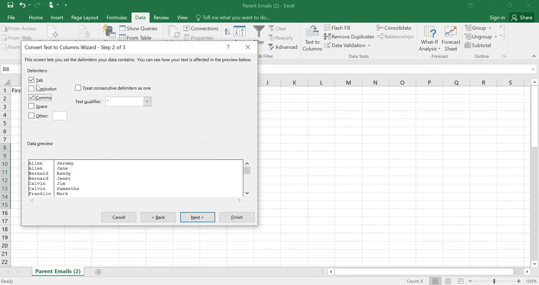Click the zoom slider in status bar
Screen dimensions: 539x285
point(494,281)
